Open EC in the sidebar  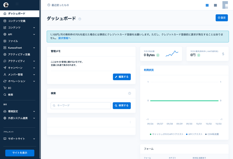click(20, 88)
